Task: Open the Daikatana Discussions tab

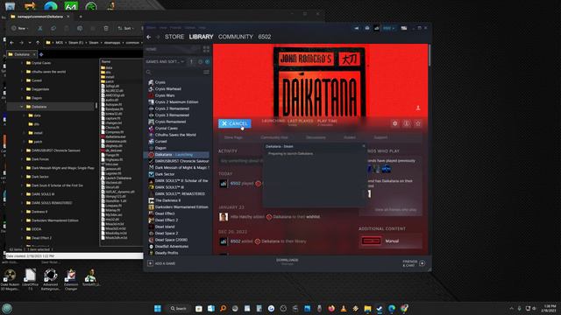Action: [316, 137]
